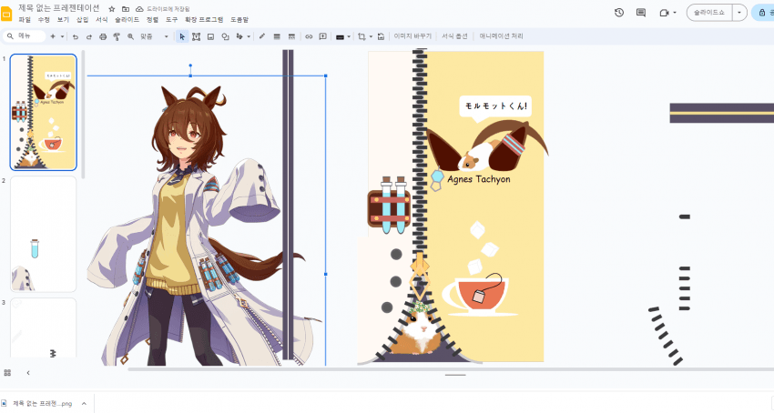Click the crop image icon
This screenshot has height=413, width=774.
(x=362, y=36)
